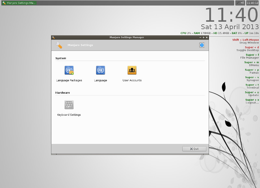Click the blue help question mark icon
260x188 pixels.
(x=202, y=45)
